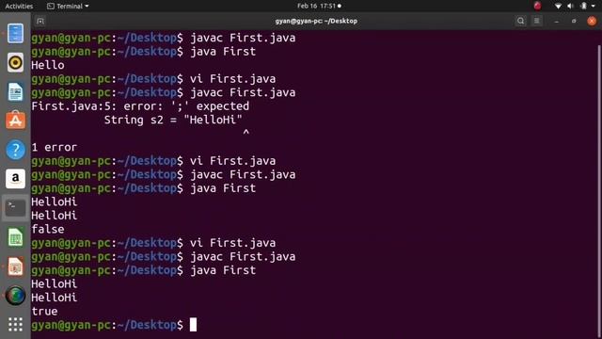Click the caret ^ error marker
Screen dimensions: 602x339
(246, 132)
